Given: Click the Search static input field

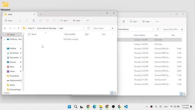Looking at the screenshot, I should click(x=104, y=28).
